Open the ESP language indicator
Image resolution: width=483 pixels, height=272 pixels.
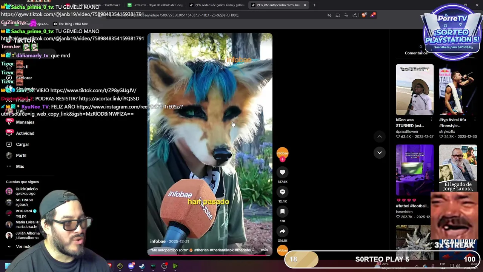pos(442,266)
